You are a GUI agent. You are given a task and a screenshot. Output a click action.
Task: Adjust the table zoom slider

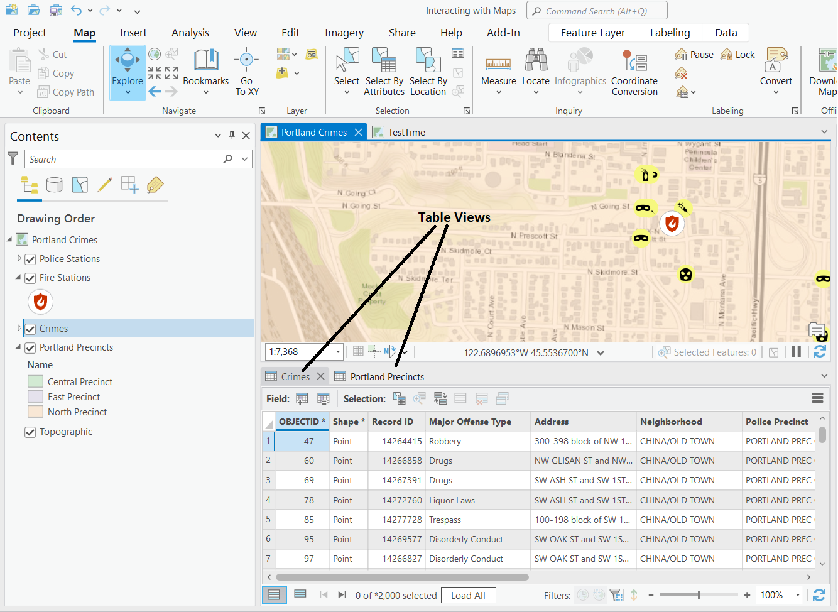point(699,594)
